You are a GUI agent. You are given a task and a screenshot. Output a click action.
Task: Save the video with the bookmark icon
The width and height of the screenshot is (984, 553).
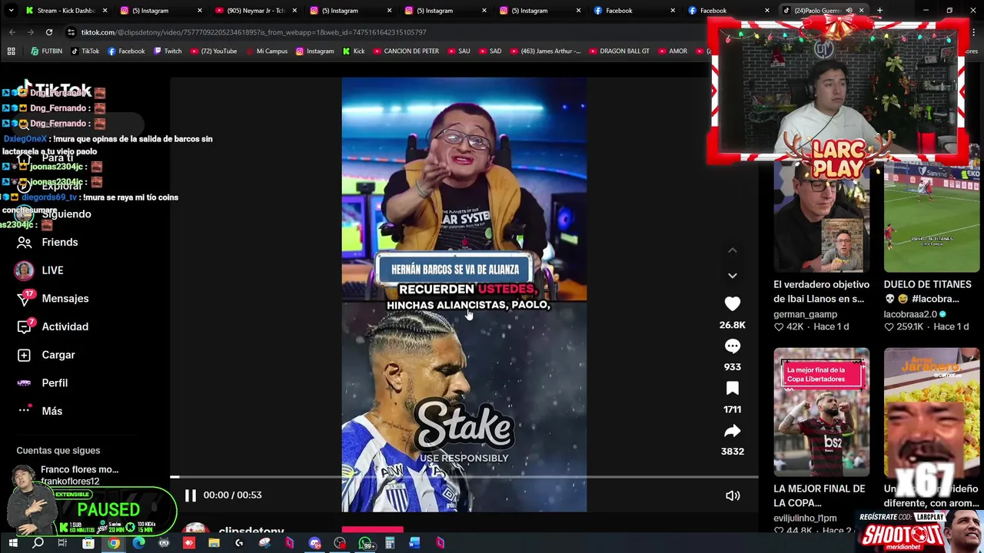[x=732, y=389]
